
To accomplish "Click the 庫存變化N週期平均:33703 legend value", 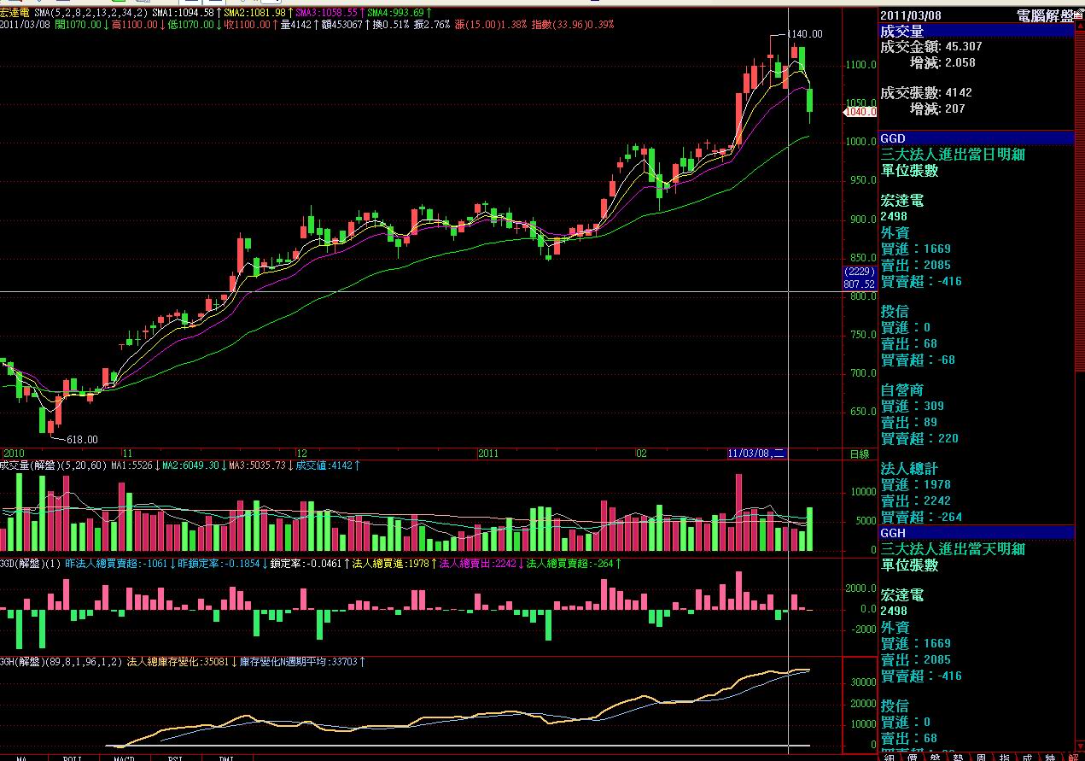I will click(x=301, y=662).
